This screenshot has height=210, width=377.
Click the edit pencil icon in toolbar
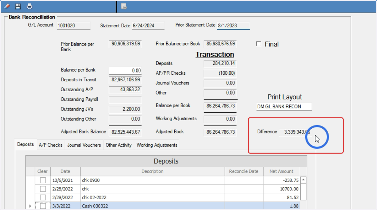click(7, 6)
